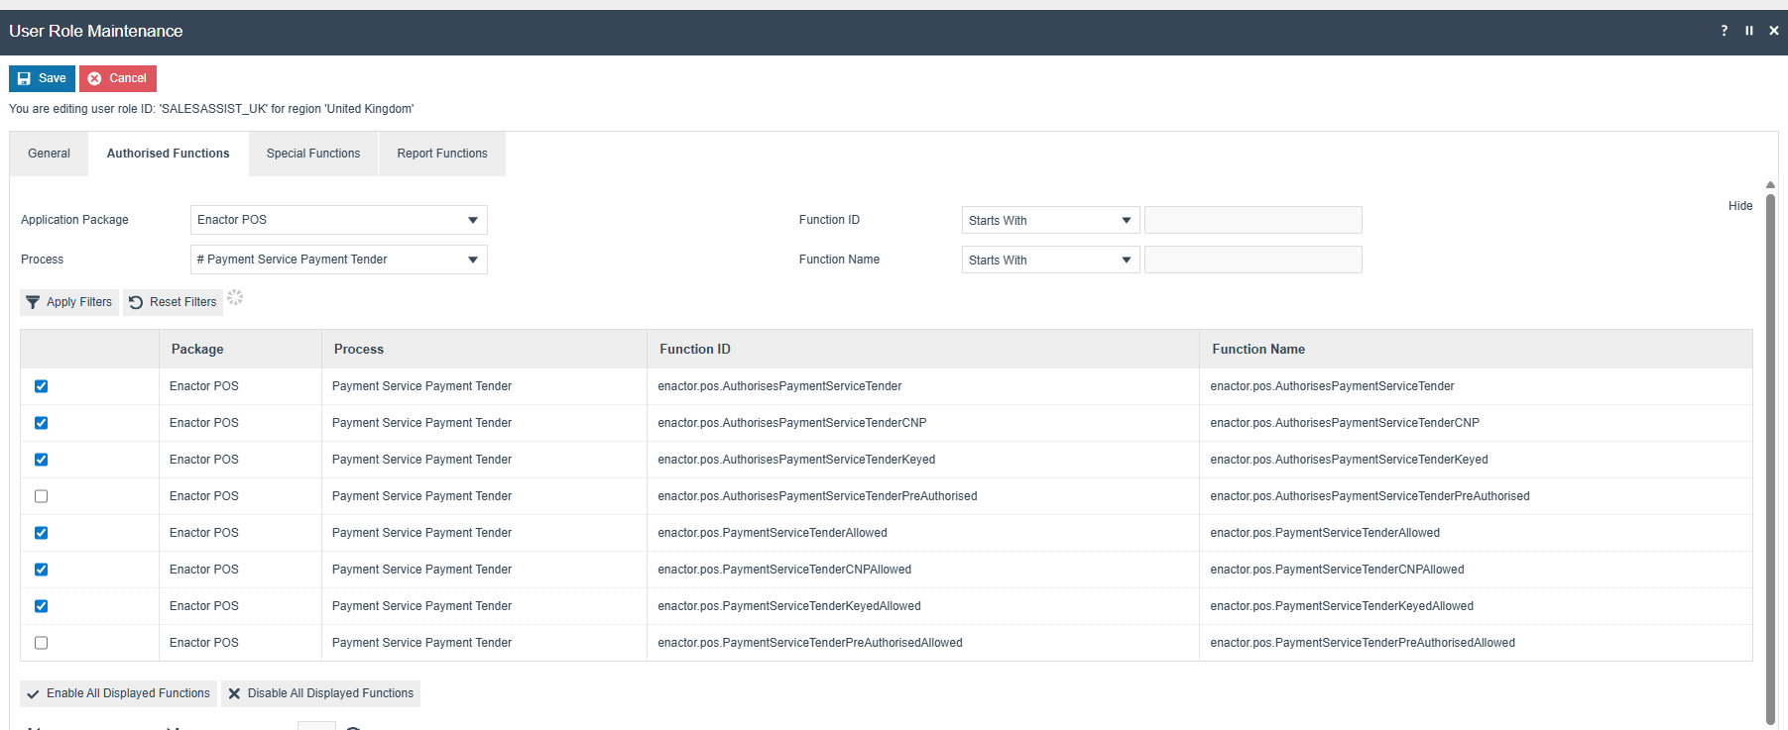Select the Authorised Functions tab
1788x730 pixels.
coord(168,154)
